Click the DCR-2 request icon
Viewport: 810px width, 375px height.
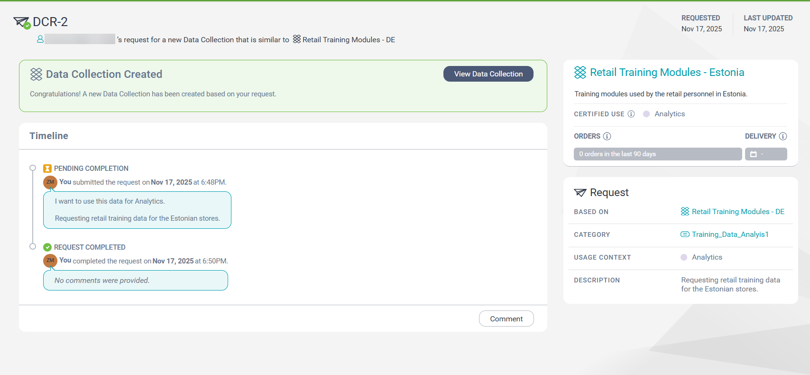pyautogui.click(x=22, y=22)
